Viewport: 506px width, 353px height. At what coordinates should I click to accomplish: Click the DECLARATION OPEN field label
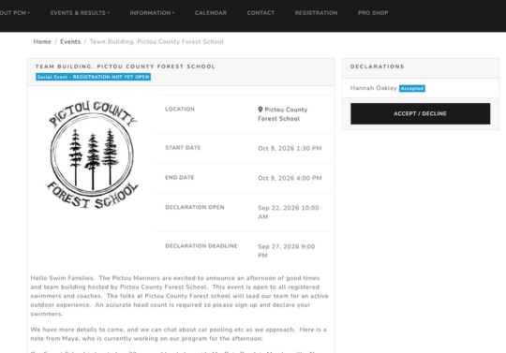195,207
